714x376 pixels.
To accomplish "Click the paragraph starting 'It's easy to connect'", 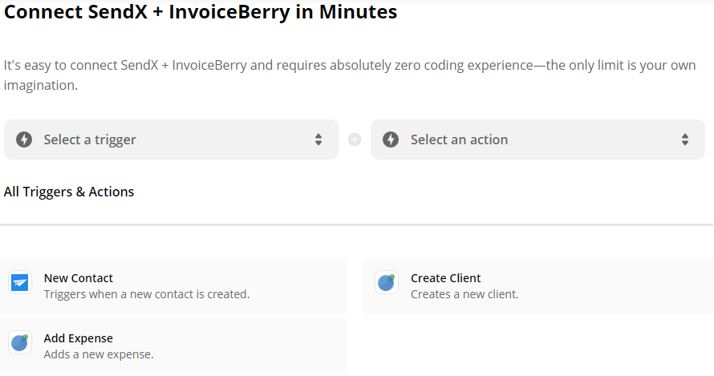I will point(350,75).
